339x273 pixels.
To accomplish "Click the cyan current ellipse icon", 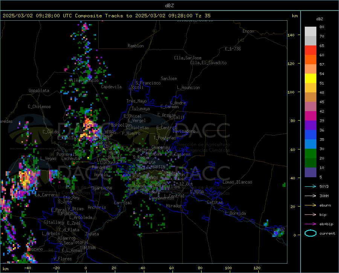I will click(x=310, y=233).
